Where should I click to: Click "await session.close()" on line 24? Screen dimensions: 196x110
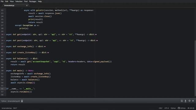pyautogui.click(x=40, y=16)
